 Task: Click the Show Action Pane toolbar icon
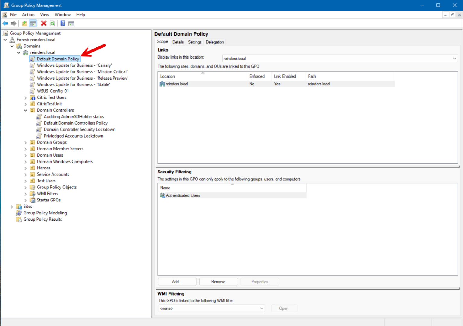point(71,23)
